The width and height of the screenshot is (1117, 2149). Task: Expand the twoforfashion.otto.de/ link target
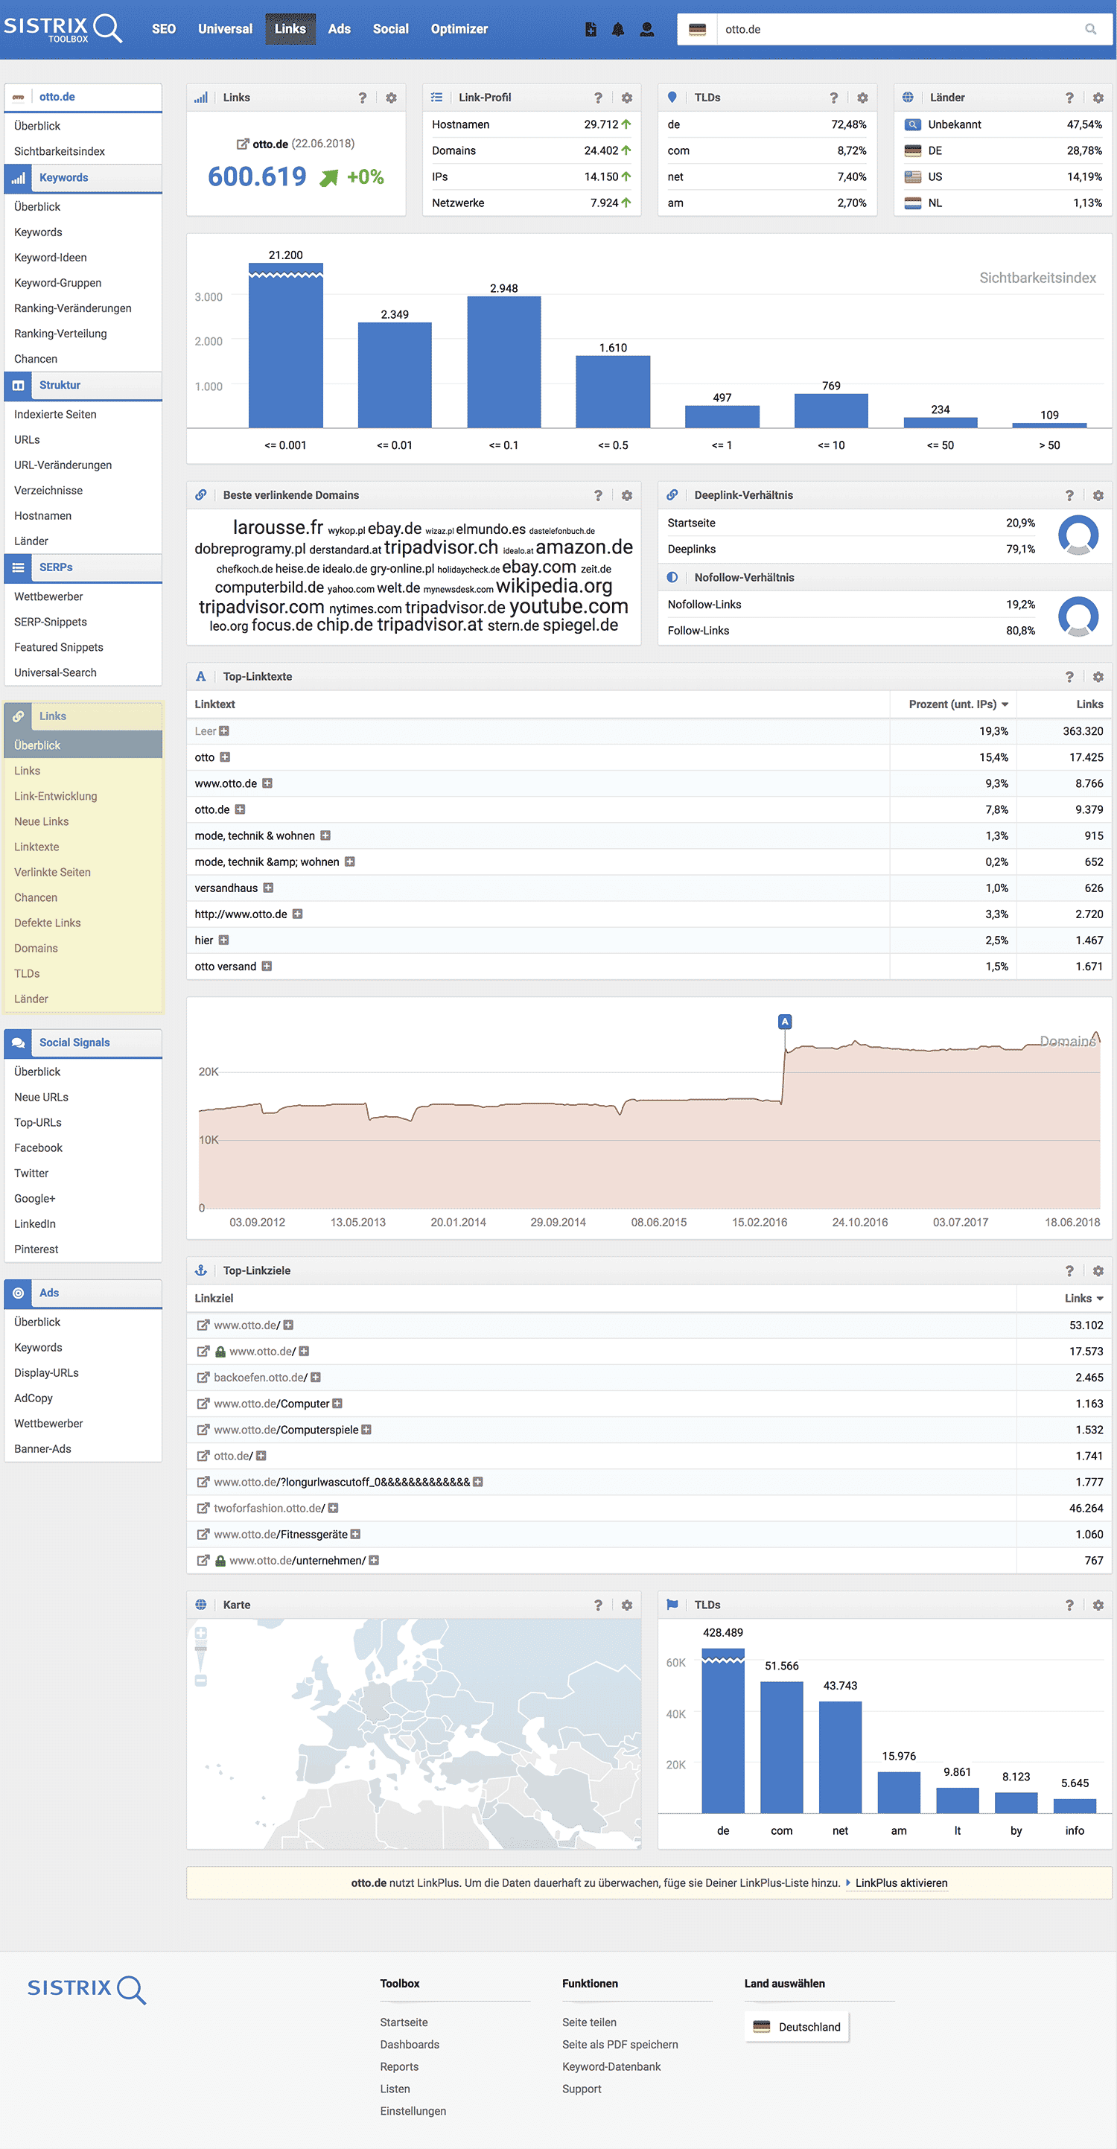click(334, 1507)
